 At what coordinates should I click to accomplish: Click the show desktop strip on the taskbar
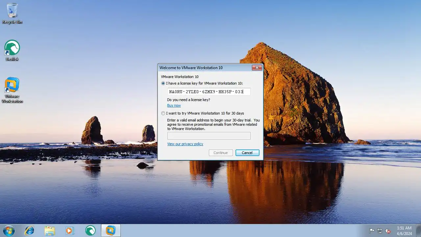pos(419,231)
